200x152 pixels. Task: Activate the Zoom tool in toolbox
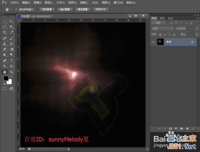(x=12, y=72)
